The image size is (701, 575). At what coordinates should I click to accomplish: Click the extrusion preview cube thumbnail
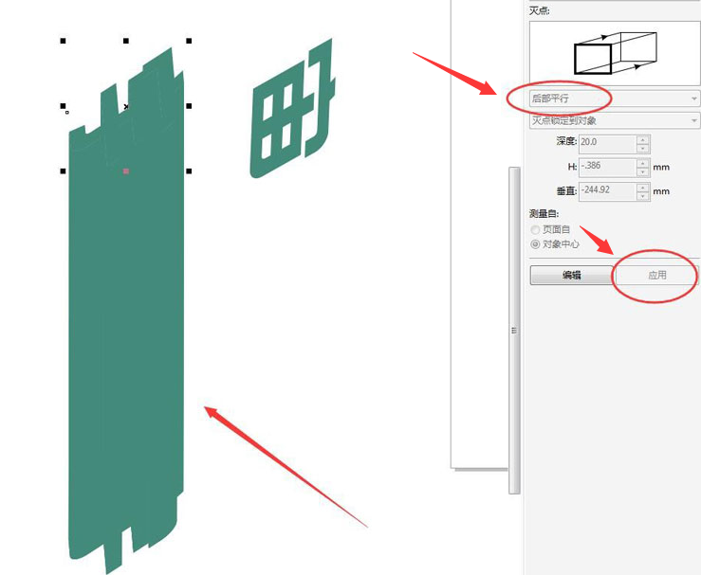[x=616, y=53]
